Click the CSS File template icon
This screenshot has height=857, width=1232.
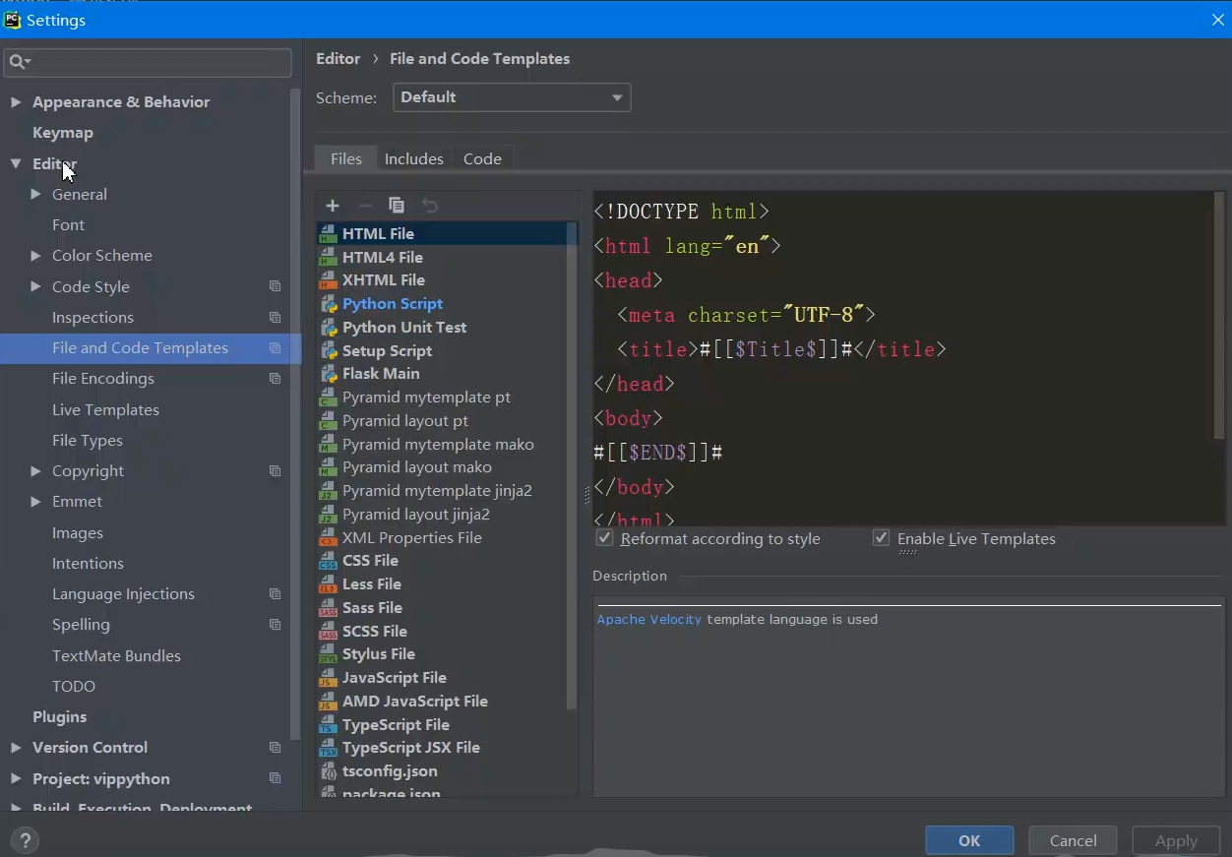pyautogui.click(x=329, y=561)
